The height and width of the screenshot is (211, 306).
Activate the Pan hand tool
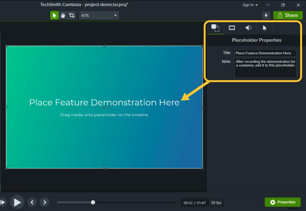63,15
